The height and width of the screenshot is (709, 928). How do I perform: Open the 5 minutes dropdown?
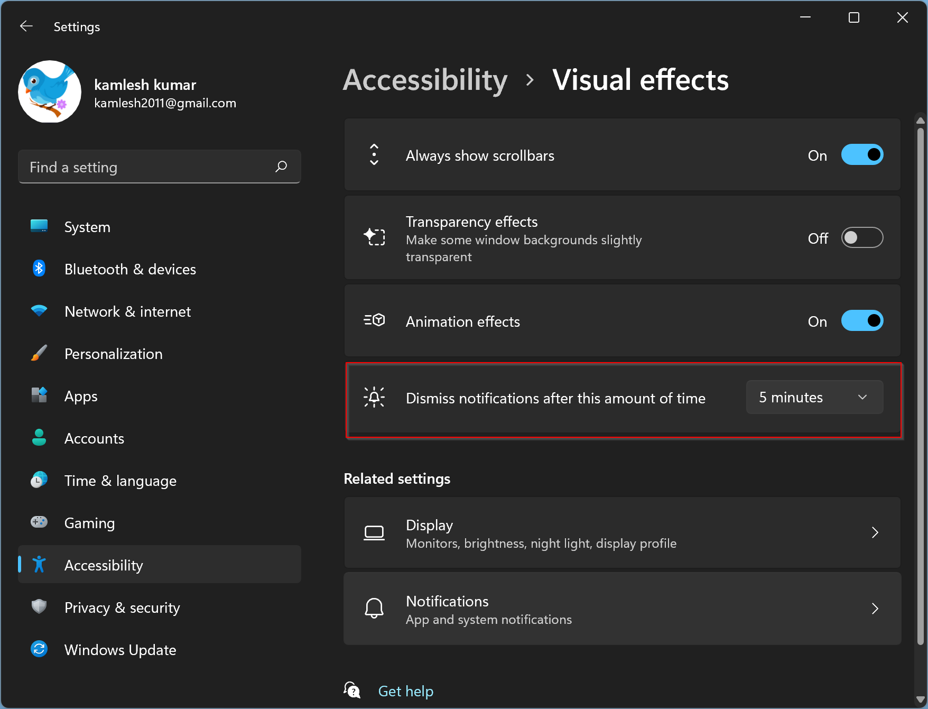[814, 397]
